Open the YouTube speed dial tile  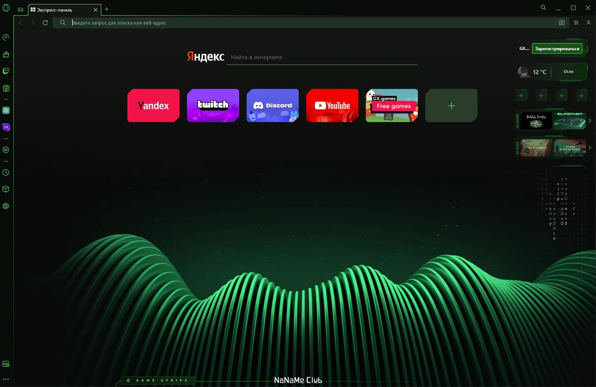[x=332, y=105]
